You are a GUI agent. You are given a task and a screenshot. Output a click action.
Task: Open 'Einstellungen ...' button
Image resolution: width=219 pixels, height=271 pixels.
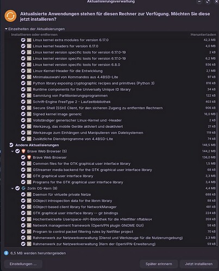[23, 264]
